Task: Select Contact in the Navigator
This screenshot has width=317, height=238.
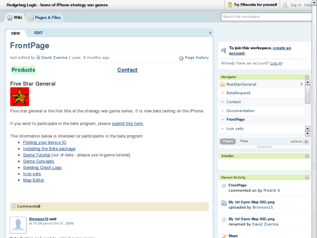Action: (234, 102)
